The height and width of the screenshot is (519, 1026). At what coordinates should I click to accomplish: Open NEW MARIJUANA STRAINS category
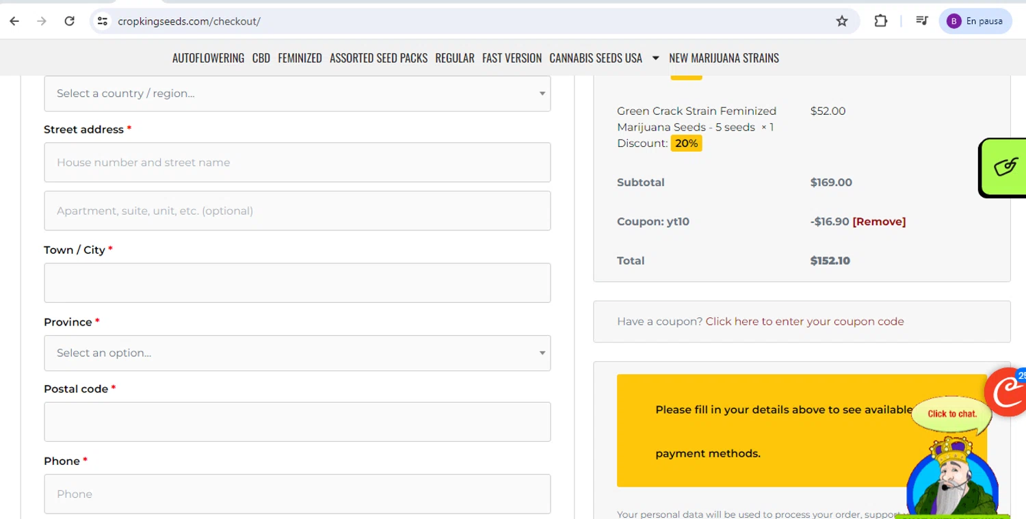724,58
